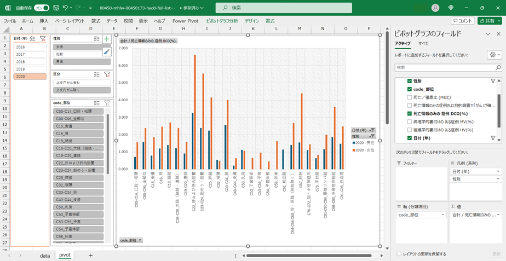
Task: Enable レイアウトの更新を保留する checkbox
Action: click(x=399, y=254)
